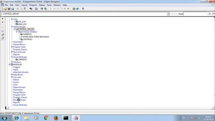
Task: Save the form with the floppy icon
Action: 9,9
